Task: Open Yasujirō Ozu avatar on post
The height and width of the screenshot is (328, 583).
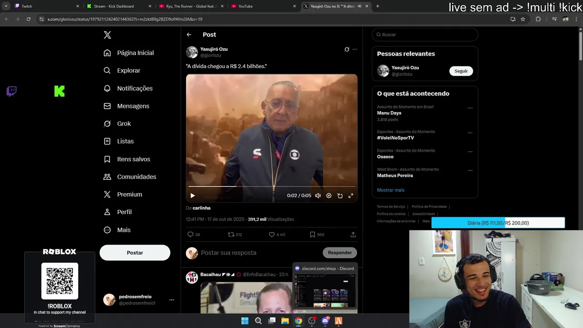Action: tap(192, 52)
